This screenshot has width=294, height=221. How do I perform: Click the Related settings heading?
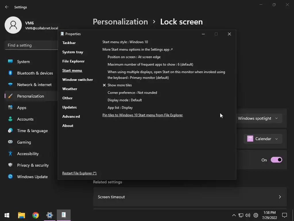tap(108, 182)
